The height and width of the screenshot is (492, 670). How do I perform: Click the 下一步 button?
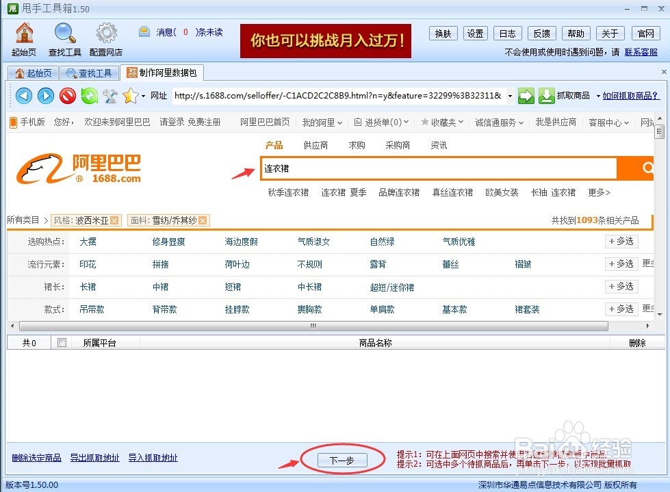pyautogui.click(x=342, y=461)
